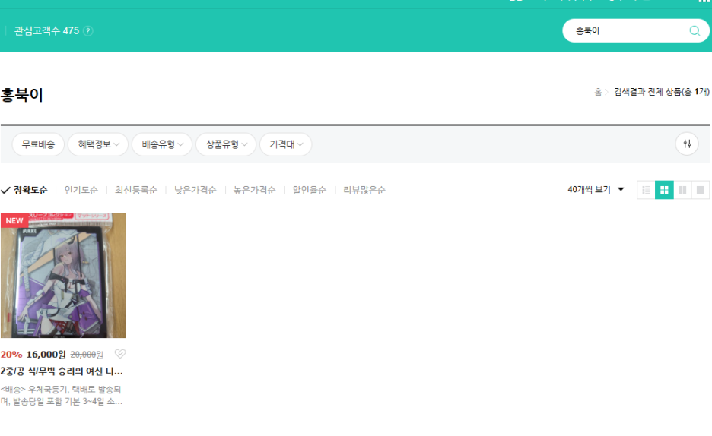
Task: Toggle the 무료배송 filter
Action: [38, 144]
